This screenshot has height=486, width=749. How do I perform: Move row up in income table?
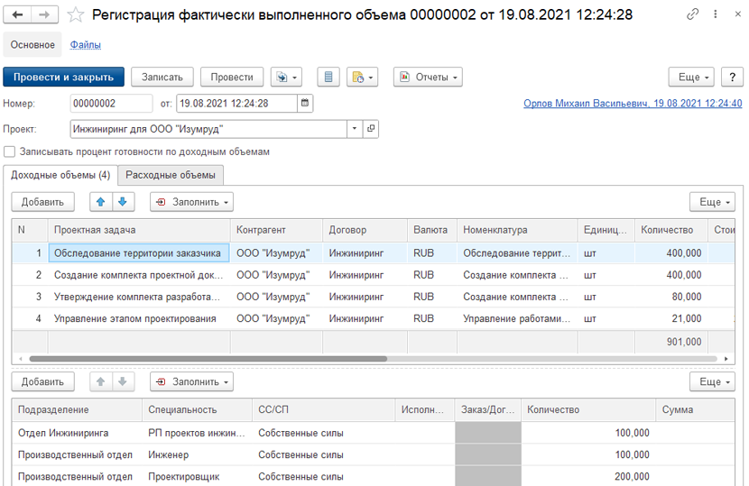pos(101,202)
